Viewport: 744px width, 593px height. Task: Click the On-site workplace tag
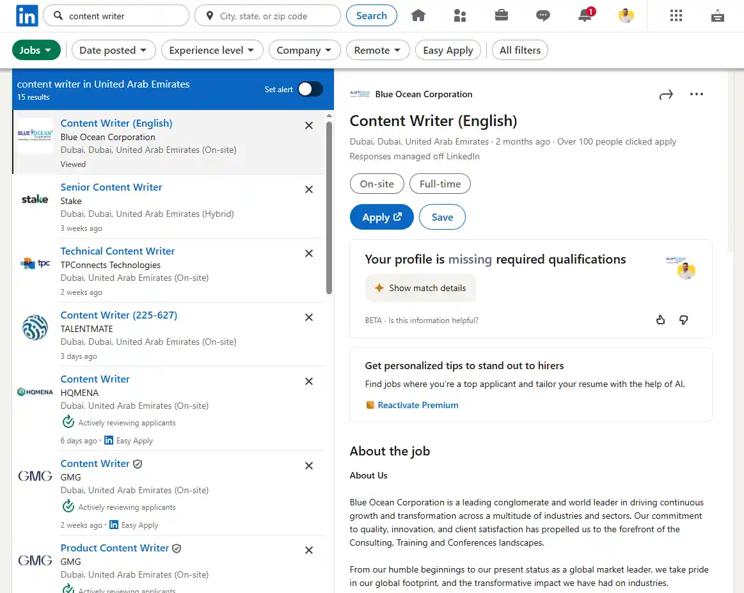point(377,184)
